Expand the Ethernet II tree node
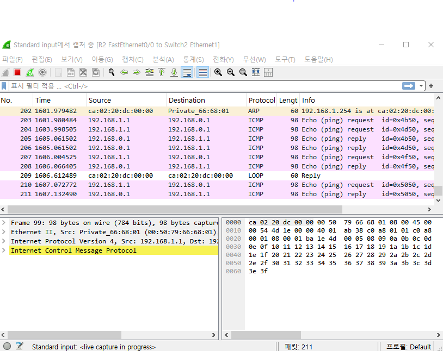Image resolution: width=443 pixels, height=351 pixels. point(4,232)
